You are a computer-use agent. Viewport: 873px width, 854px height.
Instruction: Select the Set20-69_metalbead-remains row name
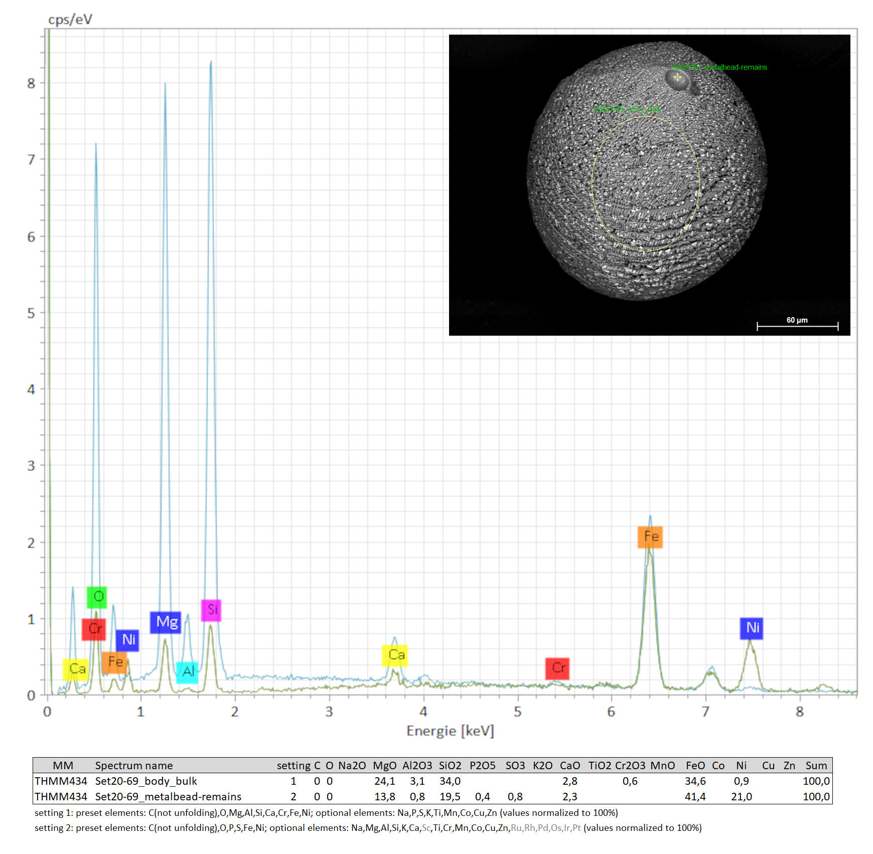(x=168, y=796)
